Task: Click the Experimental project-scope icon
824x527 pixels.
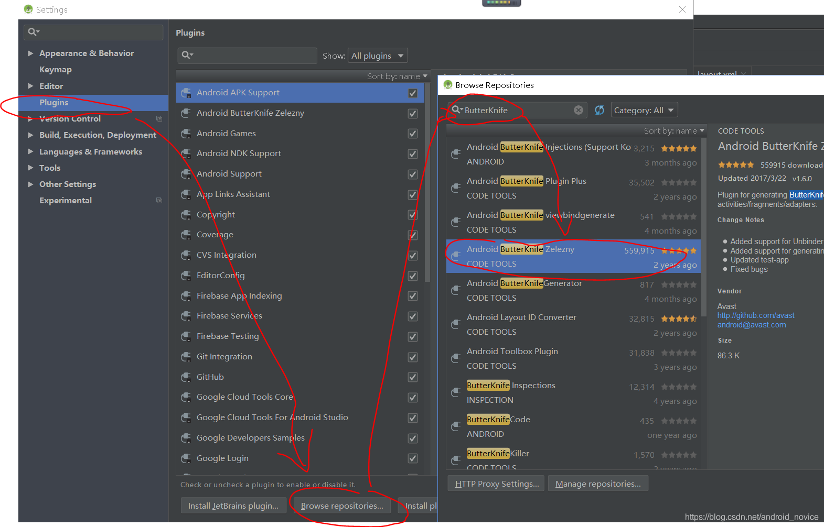Action: [159, 201]
